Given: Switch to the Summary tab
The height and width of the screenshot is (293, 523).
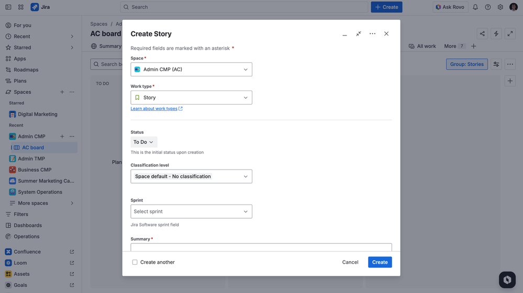Looking at the screenshot, I should pyautogui.click(x=106, y=46).
